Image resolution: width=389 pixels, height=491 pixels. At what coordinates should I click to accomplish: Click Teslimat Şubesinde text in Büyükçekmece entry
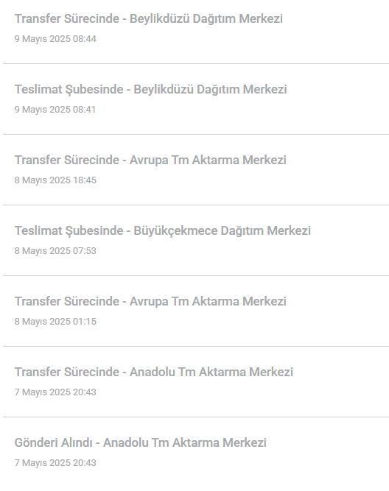tap(69, 231)
